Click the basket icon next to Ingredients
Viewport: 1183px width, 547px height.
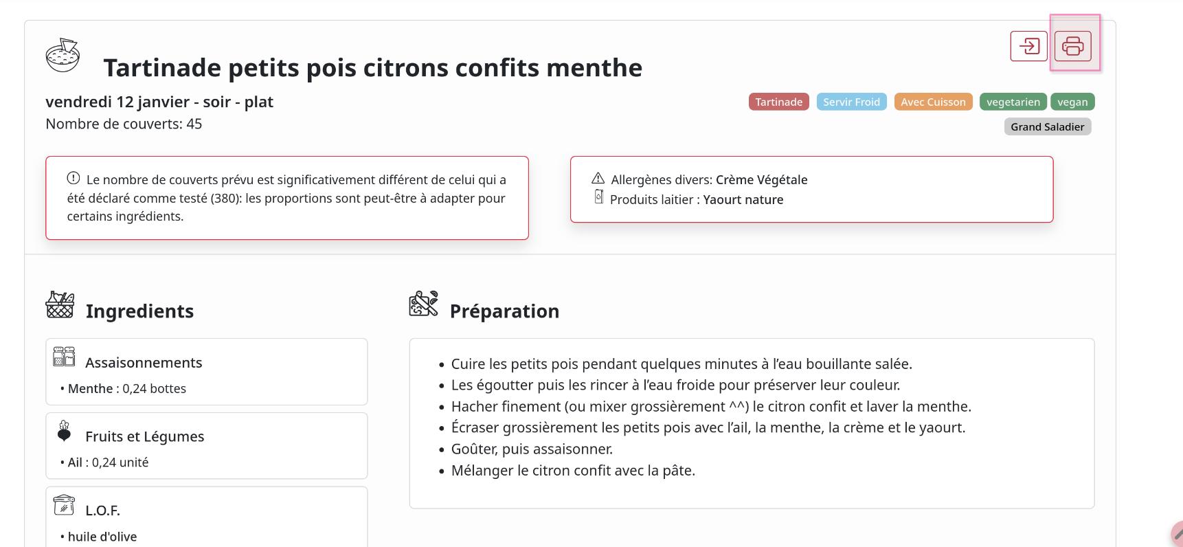60,304
